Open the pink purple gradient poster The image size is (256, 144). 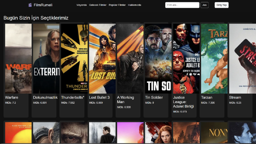(130, 133)
